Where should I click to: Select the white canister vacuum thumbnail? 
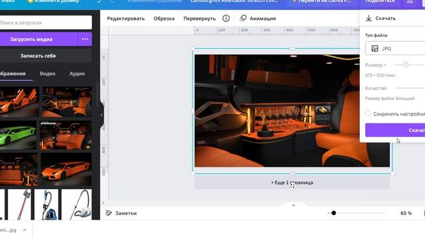(x=77, y=204)
